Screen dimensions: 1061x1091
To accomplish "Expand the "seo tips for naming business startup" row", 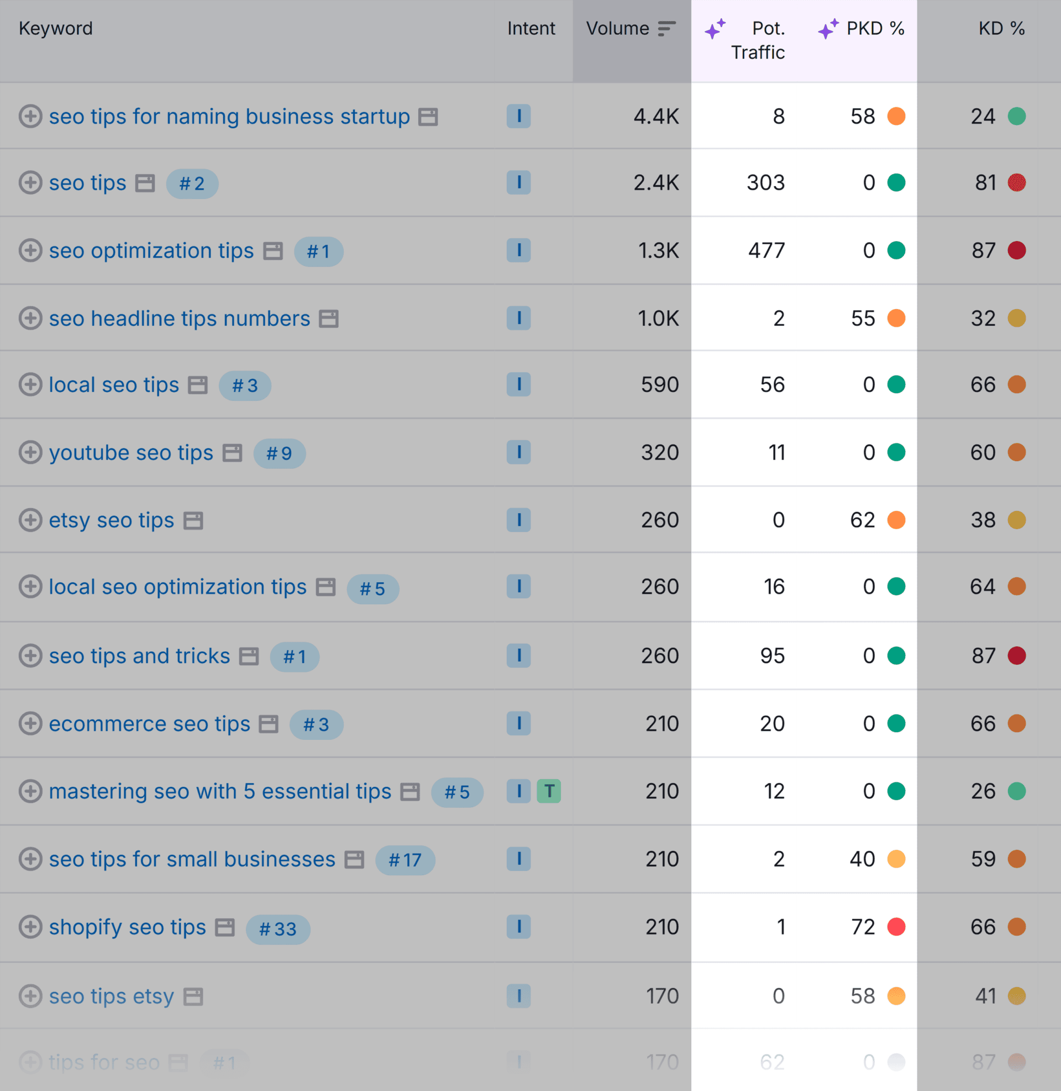I will 30,117.
